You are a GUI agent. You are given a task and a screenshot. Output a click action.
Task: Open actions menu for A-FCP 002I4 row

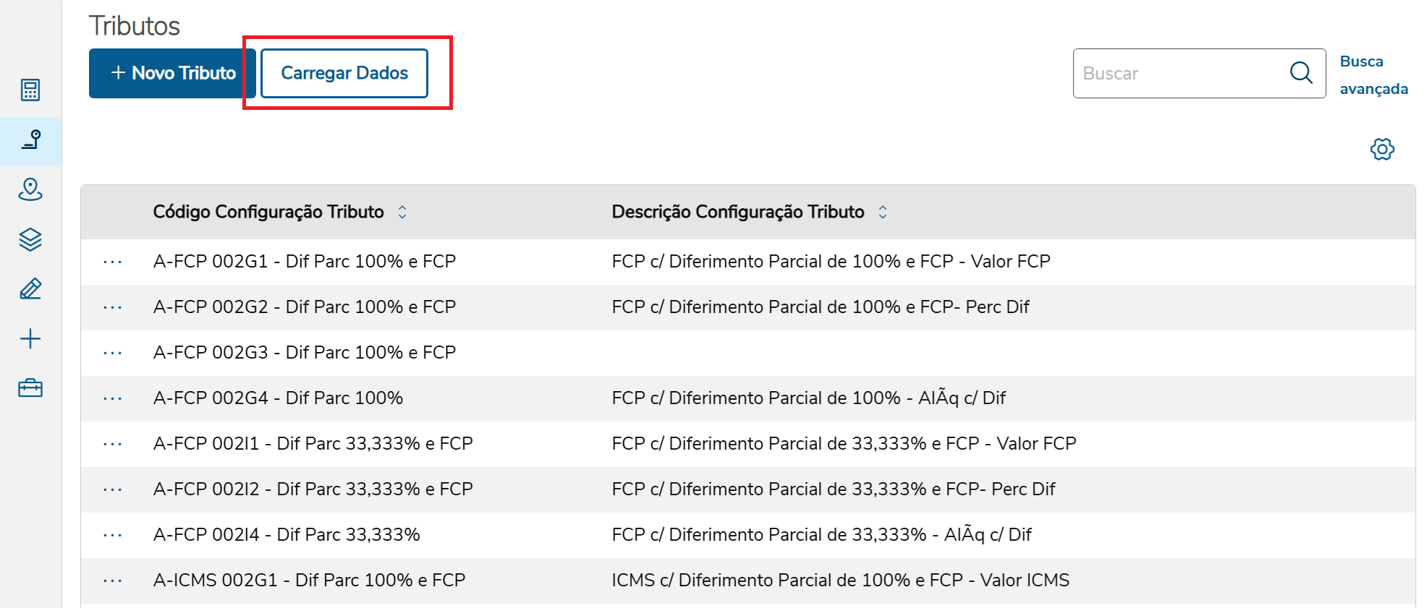tap(113, 535)
